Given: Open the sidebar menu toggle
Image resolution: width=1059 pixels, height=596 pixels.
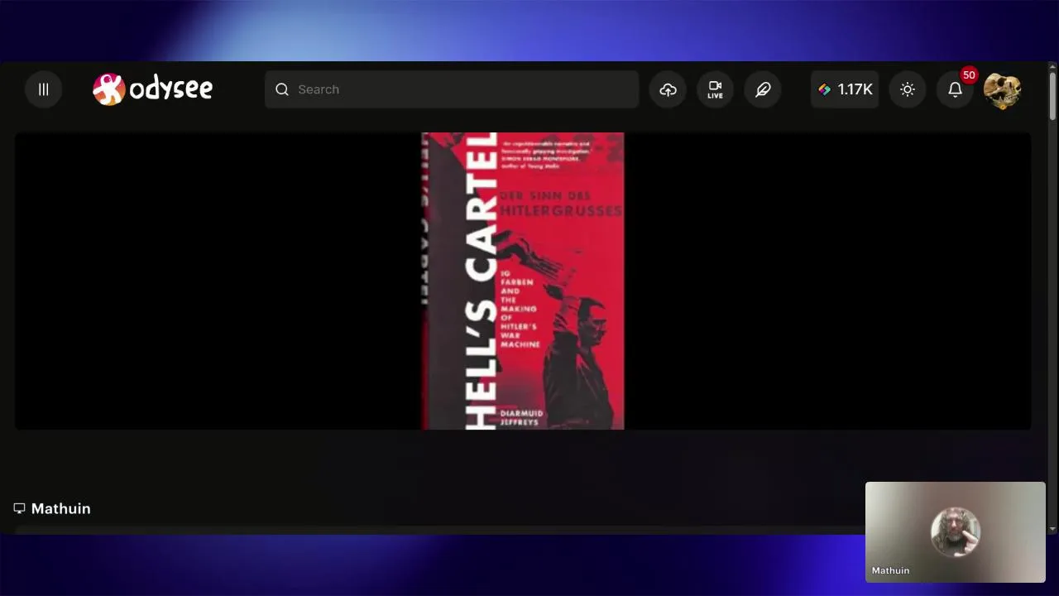Looking at the screenshot, I should 44,89.
